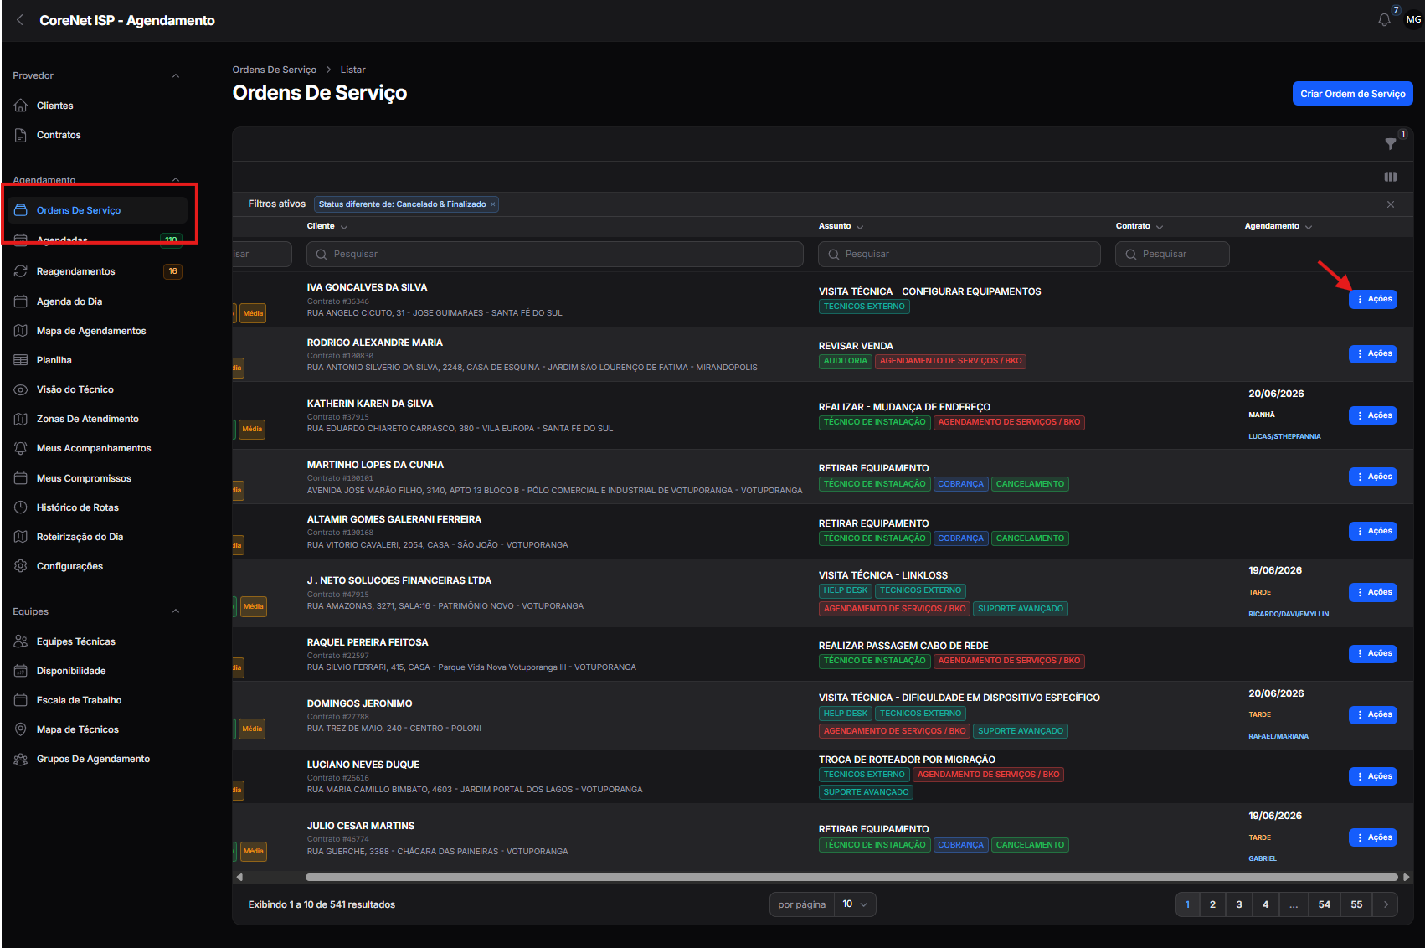Open Clientes menu item
The image size is (1425, 948).
(x=54, y=106)
